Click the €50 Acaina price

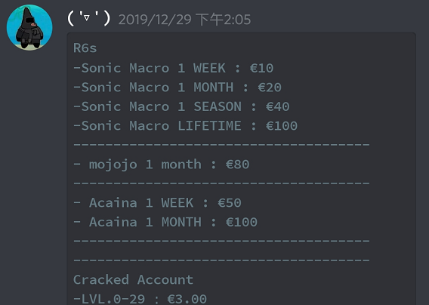click(230, 202)
